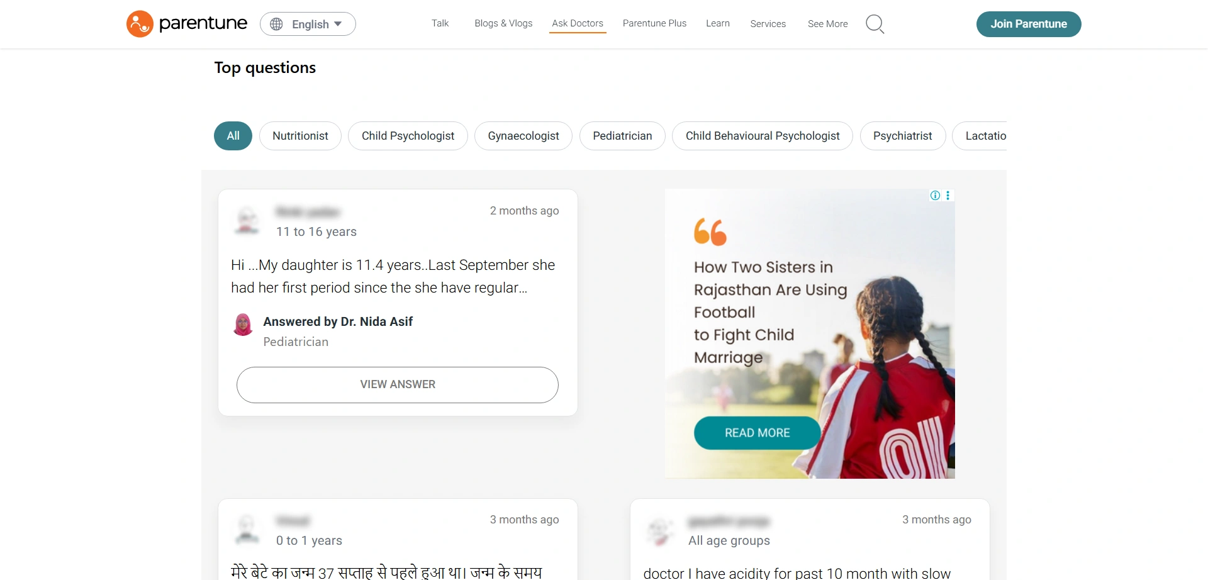Filter by Child Psychologist
The width and height of the screenshot is (1208, 580).
click(x=408, y=136)
